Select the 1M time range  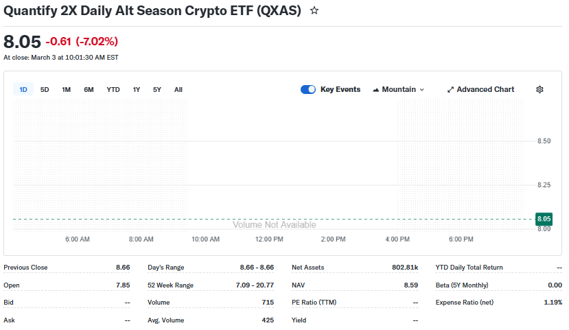[x=66, y=89]
